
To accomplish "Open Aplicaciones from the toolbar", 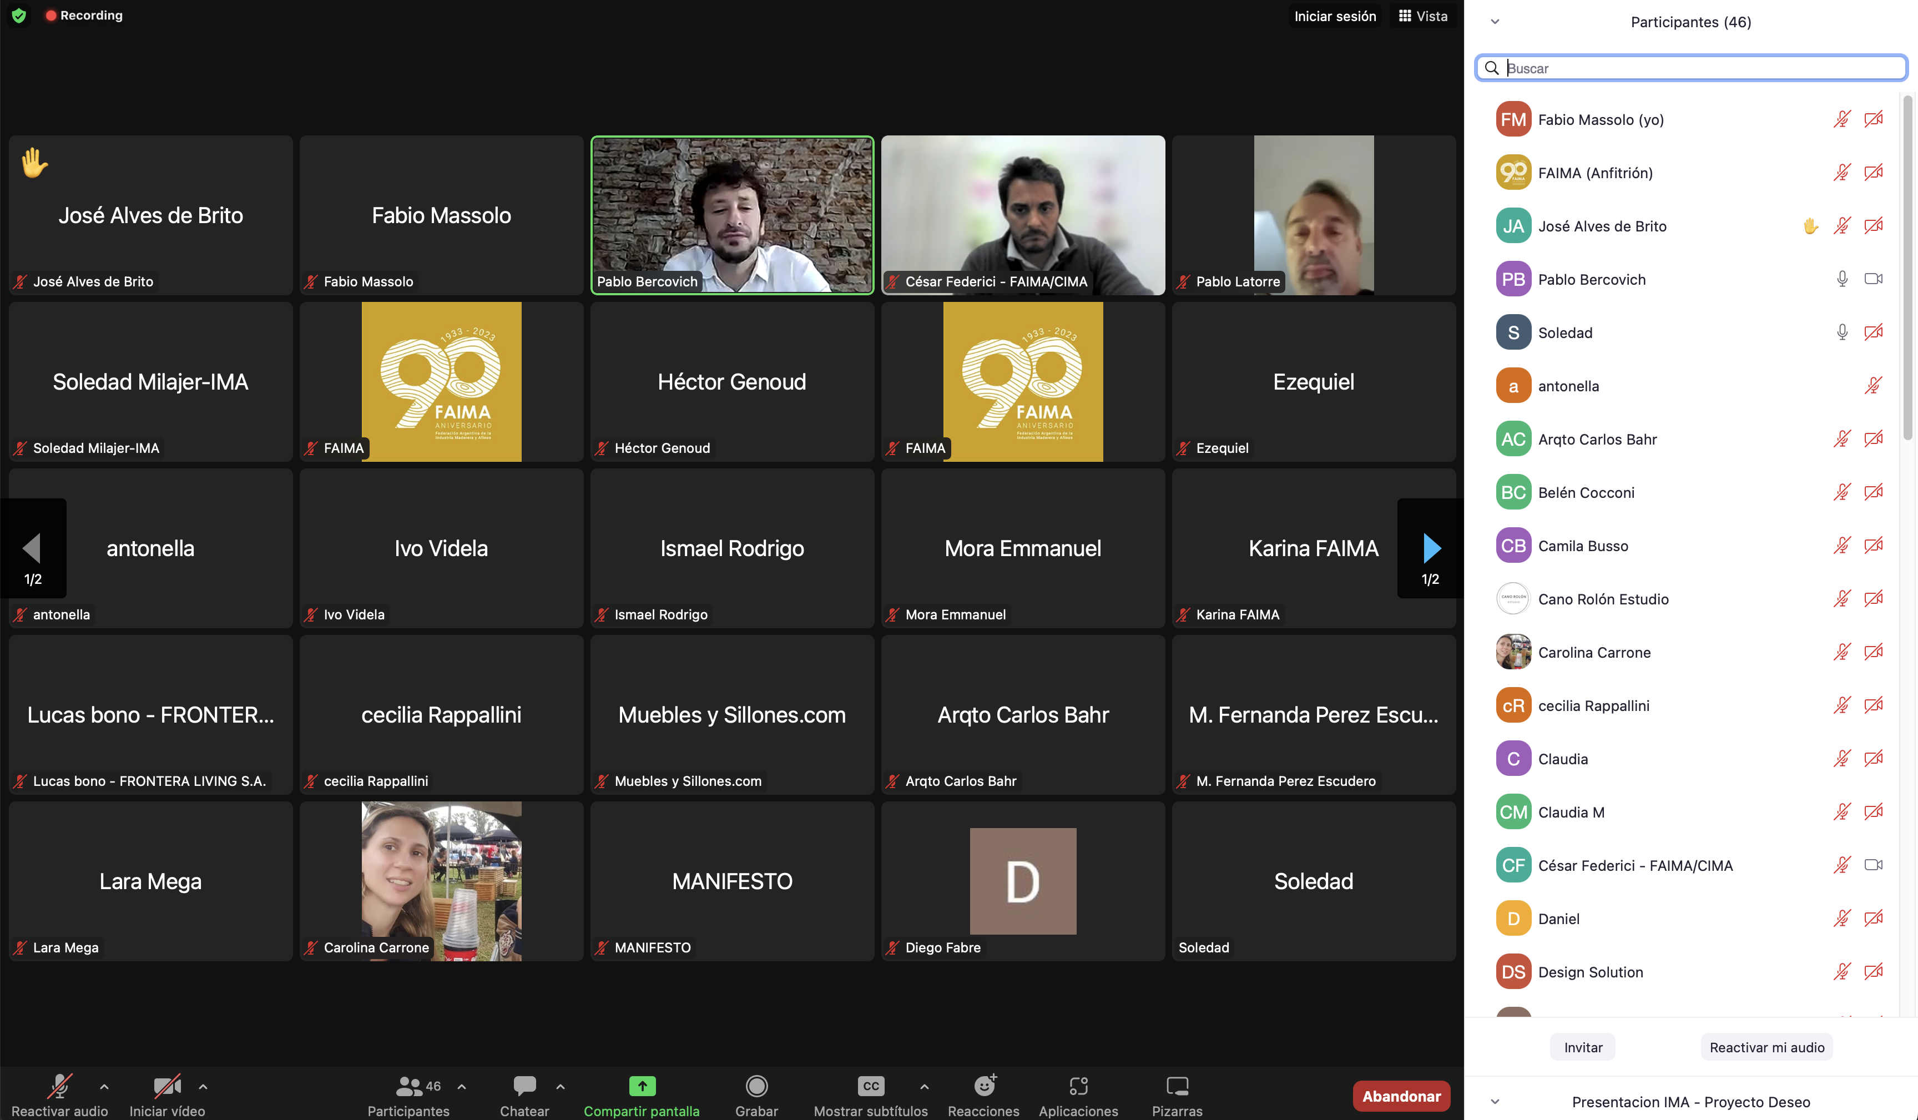I will pyautogui.click(x=1078, y=1086).
